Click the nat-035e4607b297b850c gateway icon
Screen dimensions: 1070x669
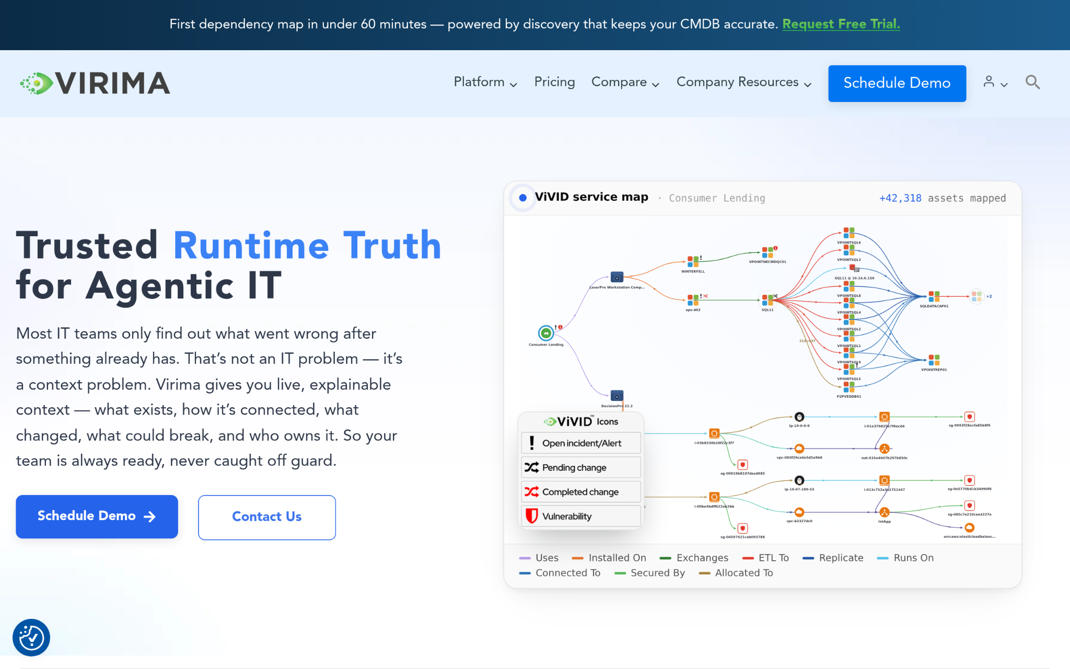[884, 448]
